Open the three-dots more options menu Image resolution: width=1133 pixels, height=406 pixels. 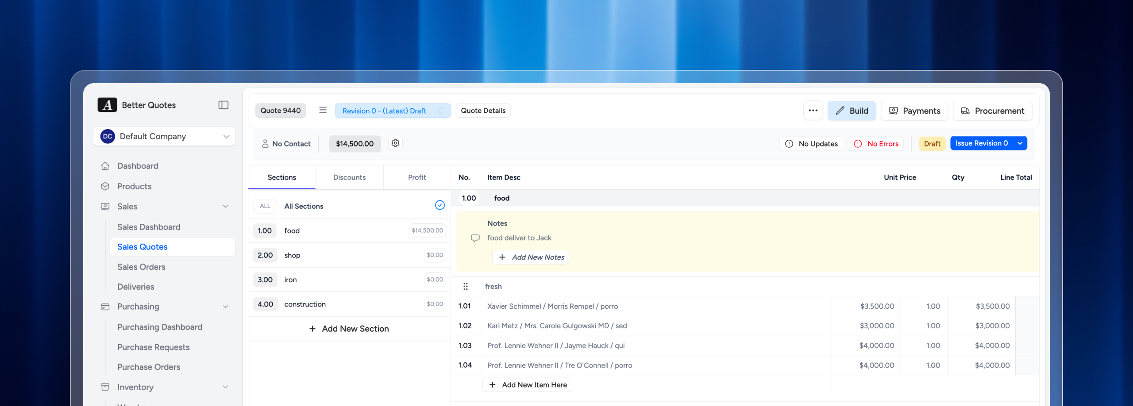(813, 111)
